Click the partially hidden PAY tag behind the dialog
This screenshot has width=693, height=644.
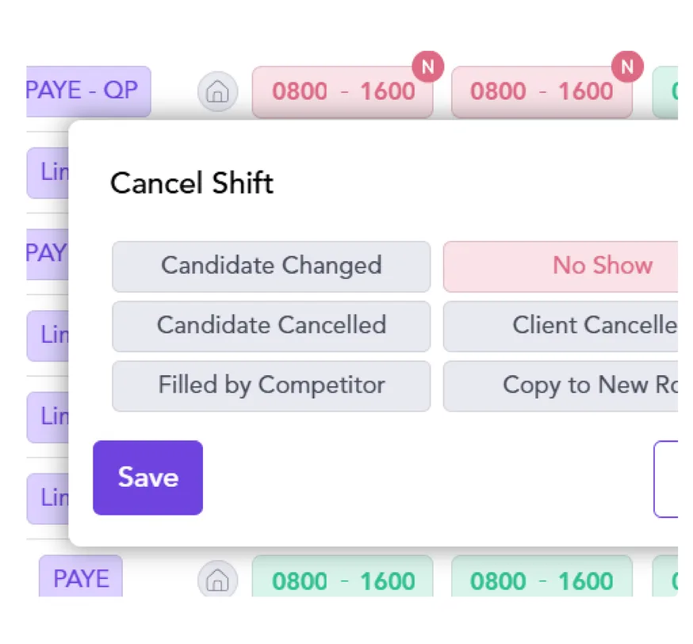coord(48,254)
